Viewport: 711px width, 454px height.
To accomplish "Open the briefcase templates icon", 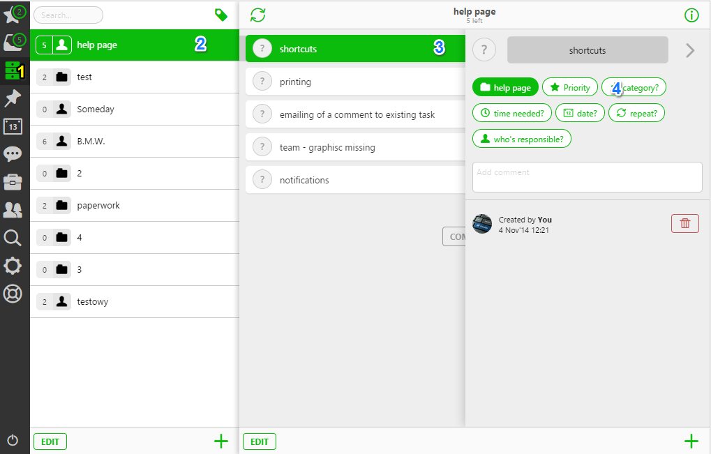I will click(13, 182).
